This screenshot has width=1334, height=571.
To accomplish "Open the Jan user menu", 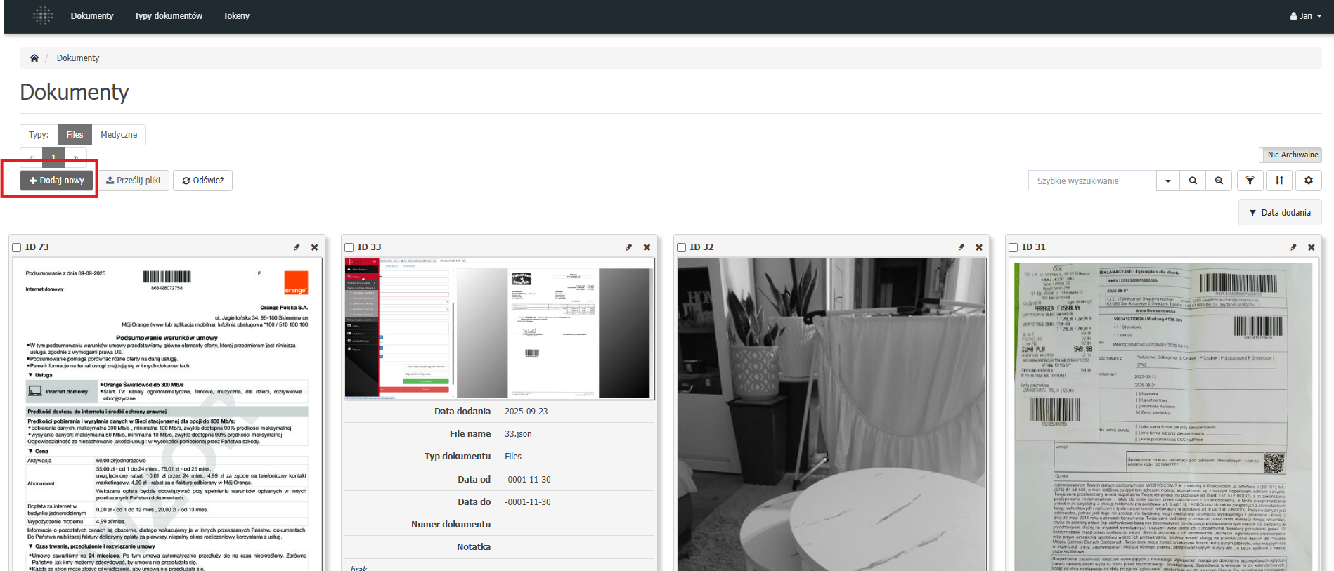I will click(x=1305, y=16).
